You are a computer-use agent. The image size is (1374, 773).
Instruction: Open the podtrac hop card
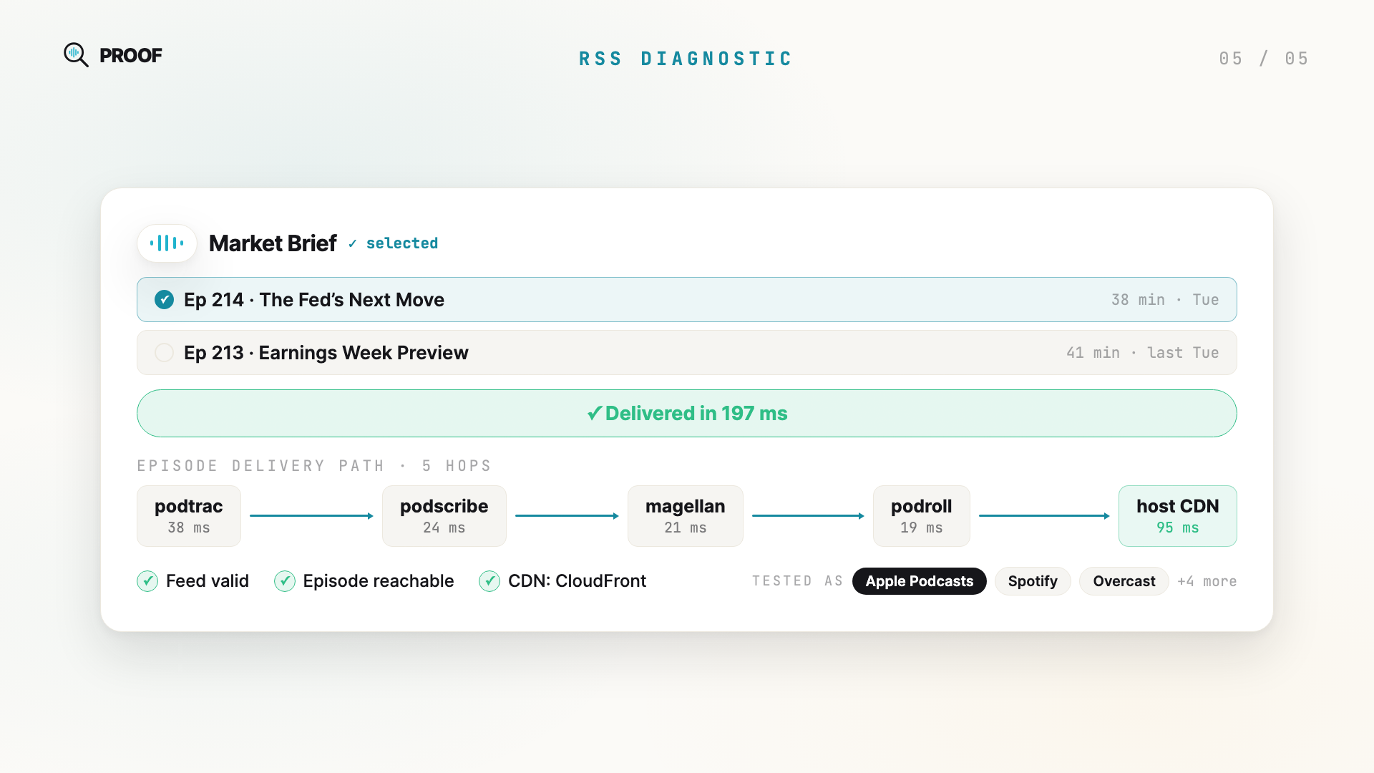click(x=189, y=516)
